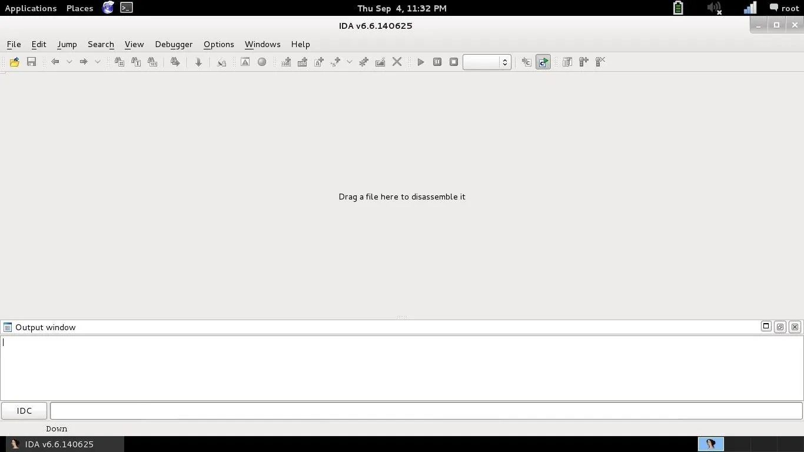This screenshot has height=452, width=804.
Task: Launch the web browser globe icon
Action: coord(108,8)
